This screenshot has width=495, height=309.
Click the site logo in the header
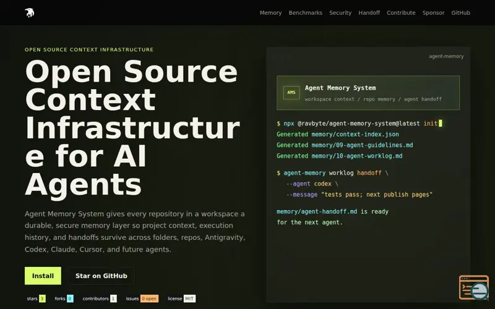click(29, 12)
